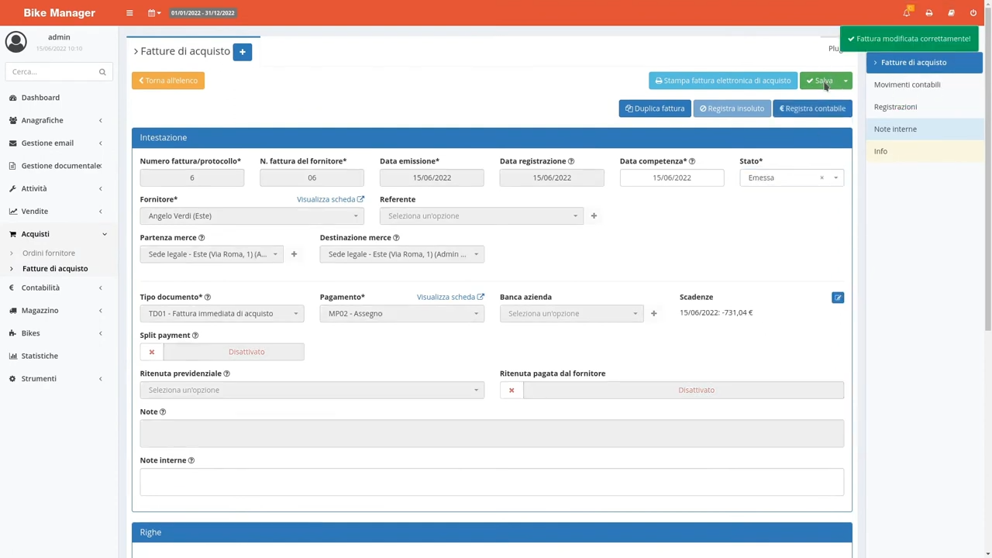Clear the Stato Emessa selection
The image size is (992, 558).
click(821, 178)
